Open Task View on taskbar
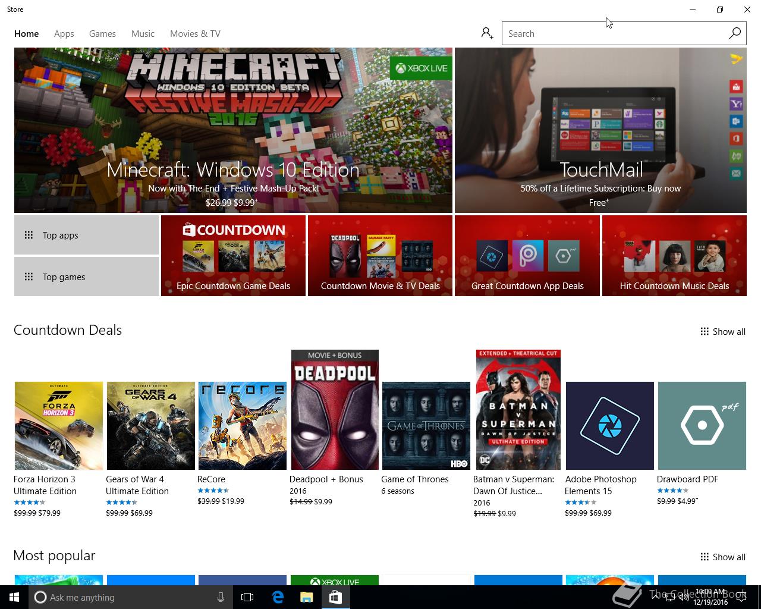 point(247,597)
